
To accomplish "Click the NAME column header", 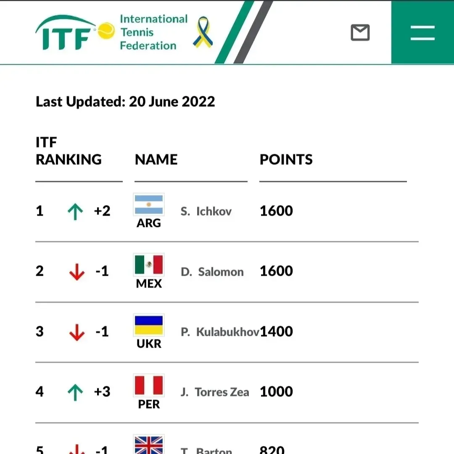I will click(156, 159).
